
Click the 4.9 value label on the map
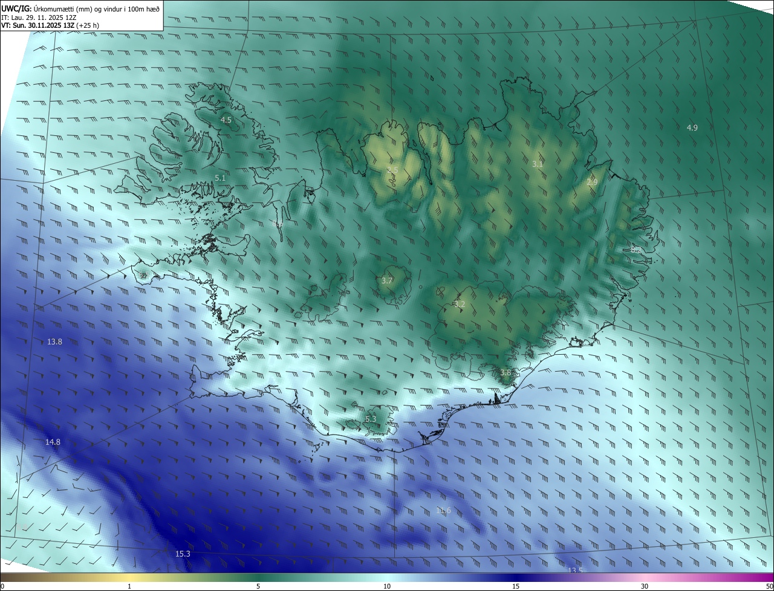pos(692,128)
